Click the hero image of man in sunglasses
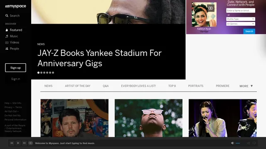The image size is (266, 149). coord(108,12)
